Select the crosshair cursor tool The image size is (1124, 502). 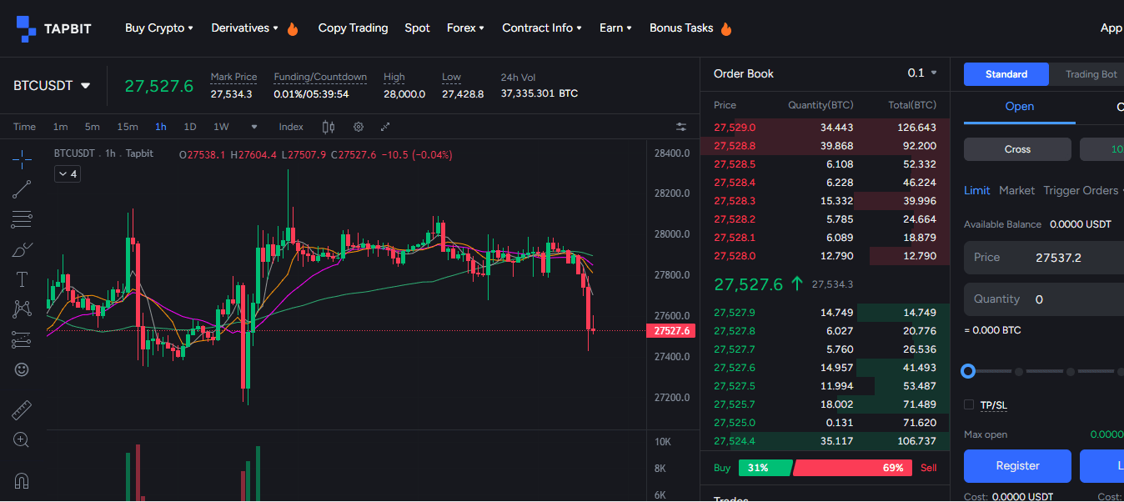point(23,158)
